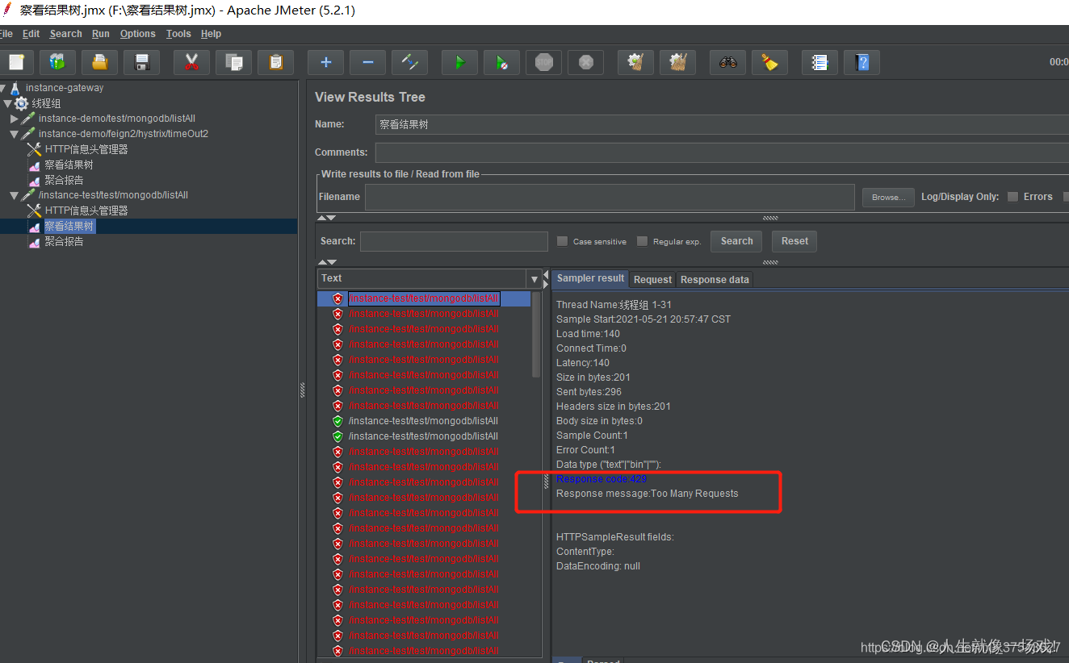Open Help with question mark icon
The height and width of the screenshot is (663, 1069).
coord(861,62)
